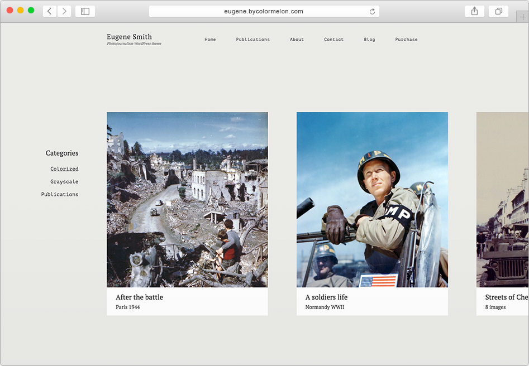Image resolution: width=529 pixels, height=366 pixels.
Task: Open the Contact page
Action: click(x=333, y=40)
